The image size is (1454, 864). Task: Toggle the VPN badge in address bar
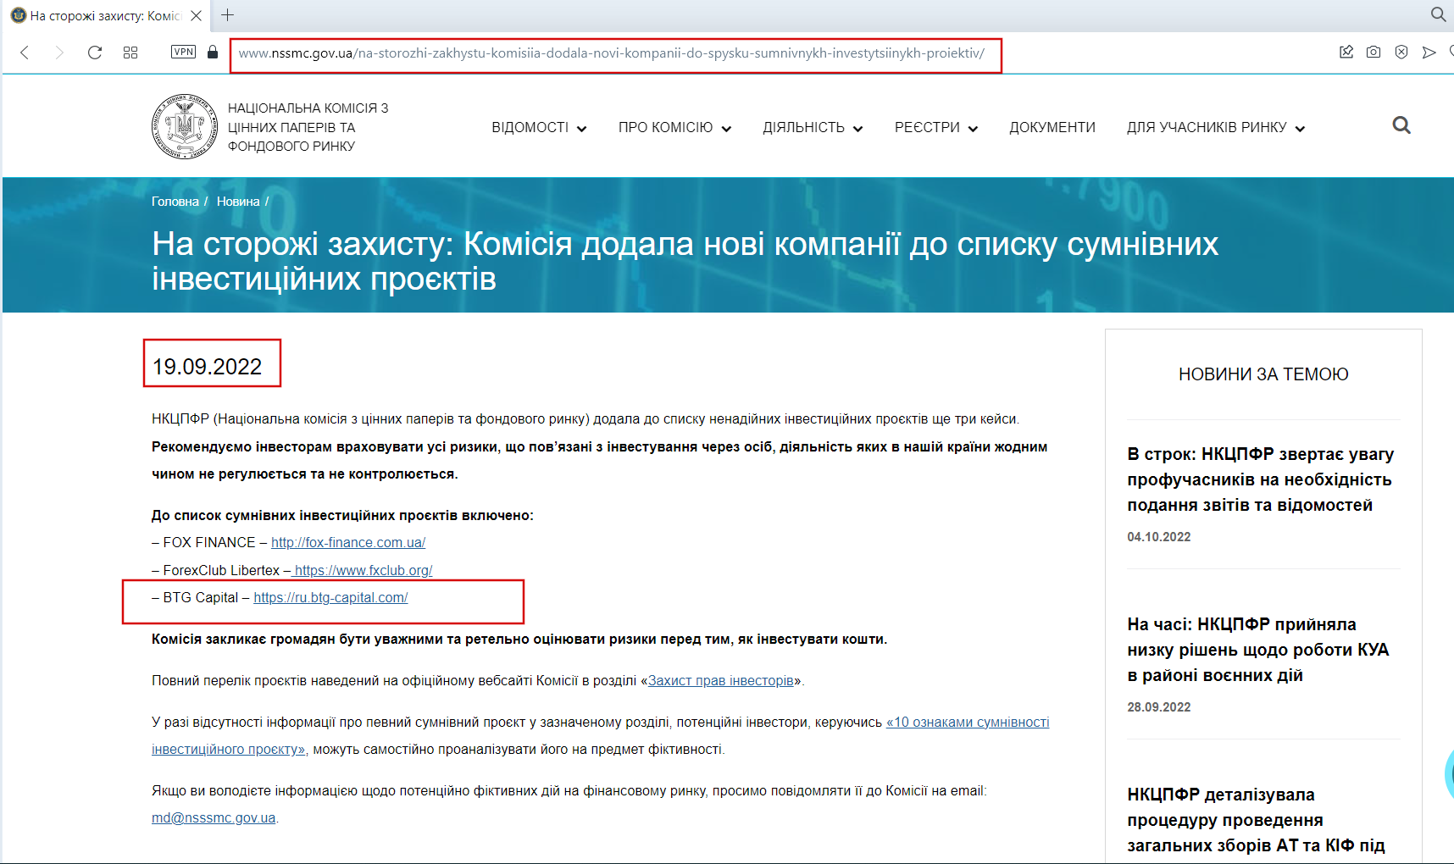[183, 52]
